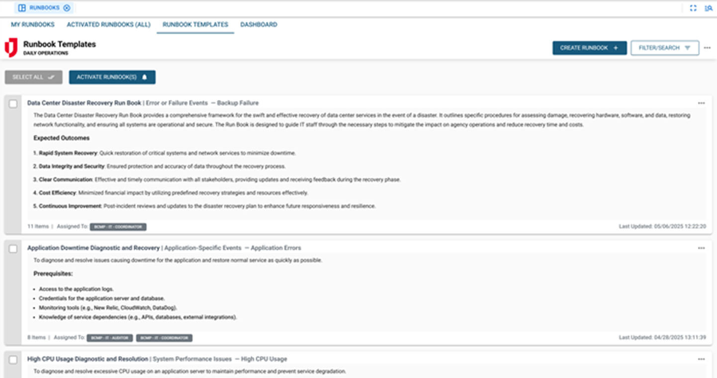Open the three-dot menu for High CPU Usage Diagnostic
The image size is (717, 378).
pos(701,359)
